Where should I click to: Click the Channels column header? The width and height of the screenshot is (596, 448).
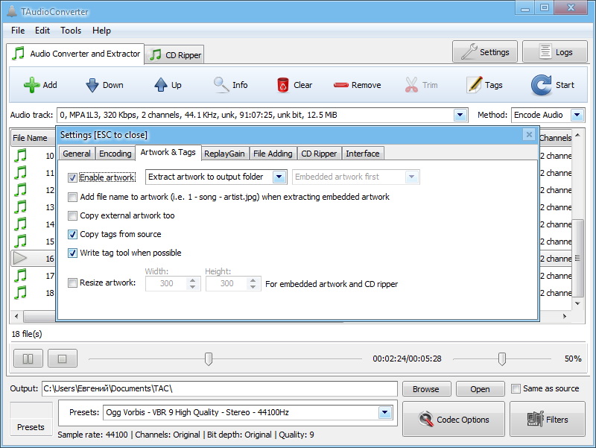pyautogui.click(x=555, y=138)
